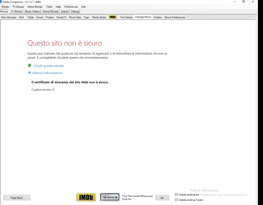The width and height of the screenshot is (263, 205).
Task: Select the Main Browser tab
Action: 9,17
